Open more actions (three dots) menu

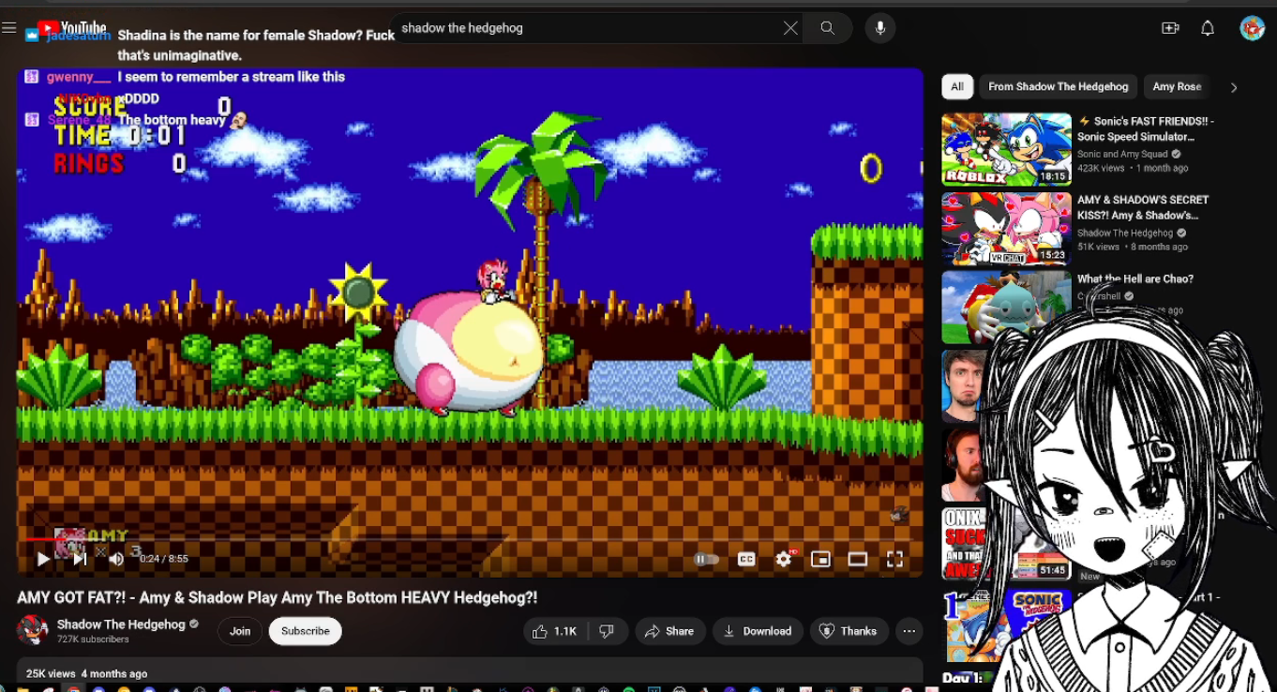pos(909,631)
